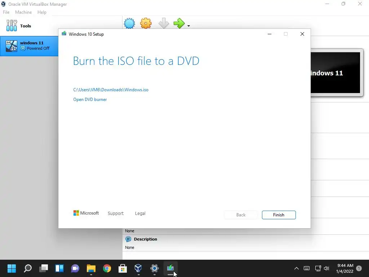369x277 pixels.
Task: Open the File menu in VirtualBox Manager
Action: 6,12
